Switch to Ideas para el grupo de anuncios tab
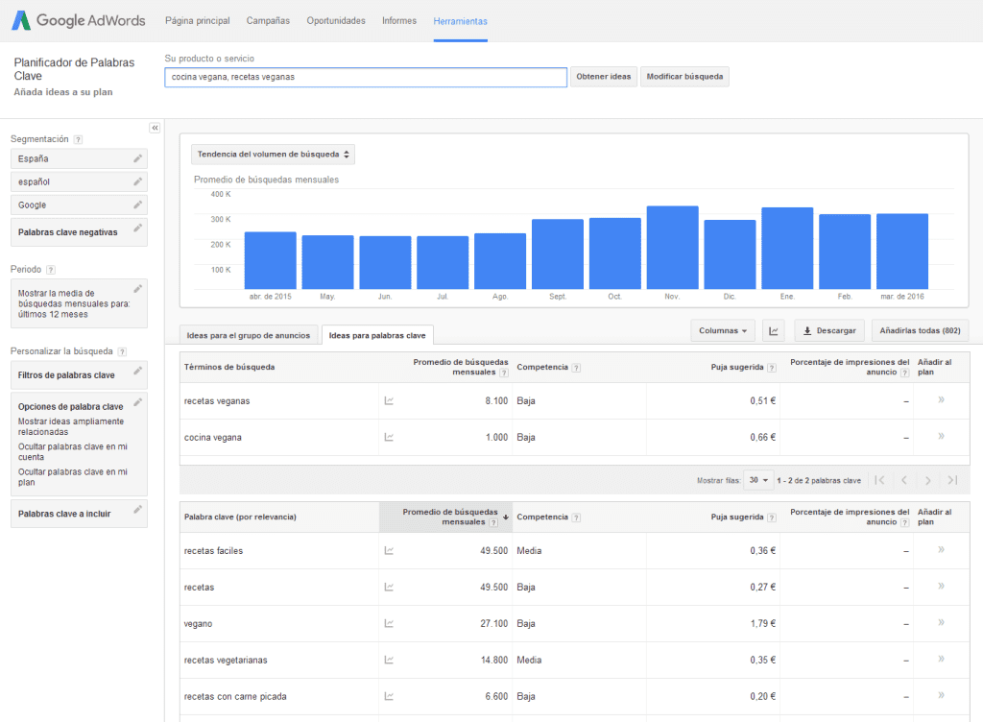The image size is (983, 722). tap(249, 335)
